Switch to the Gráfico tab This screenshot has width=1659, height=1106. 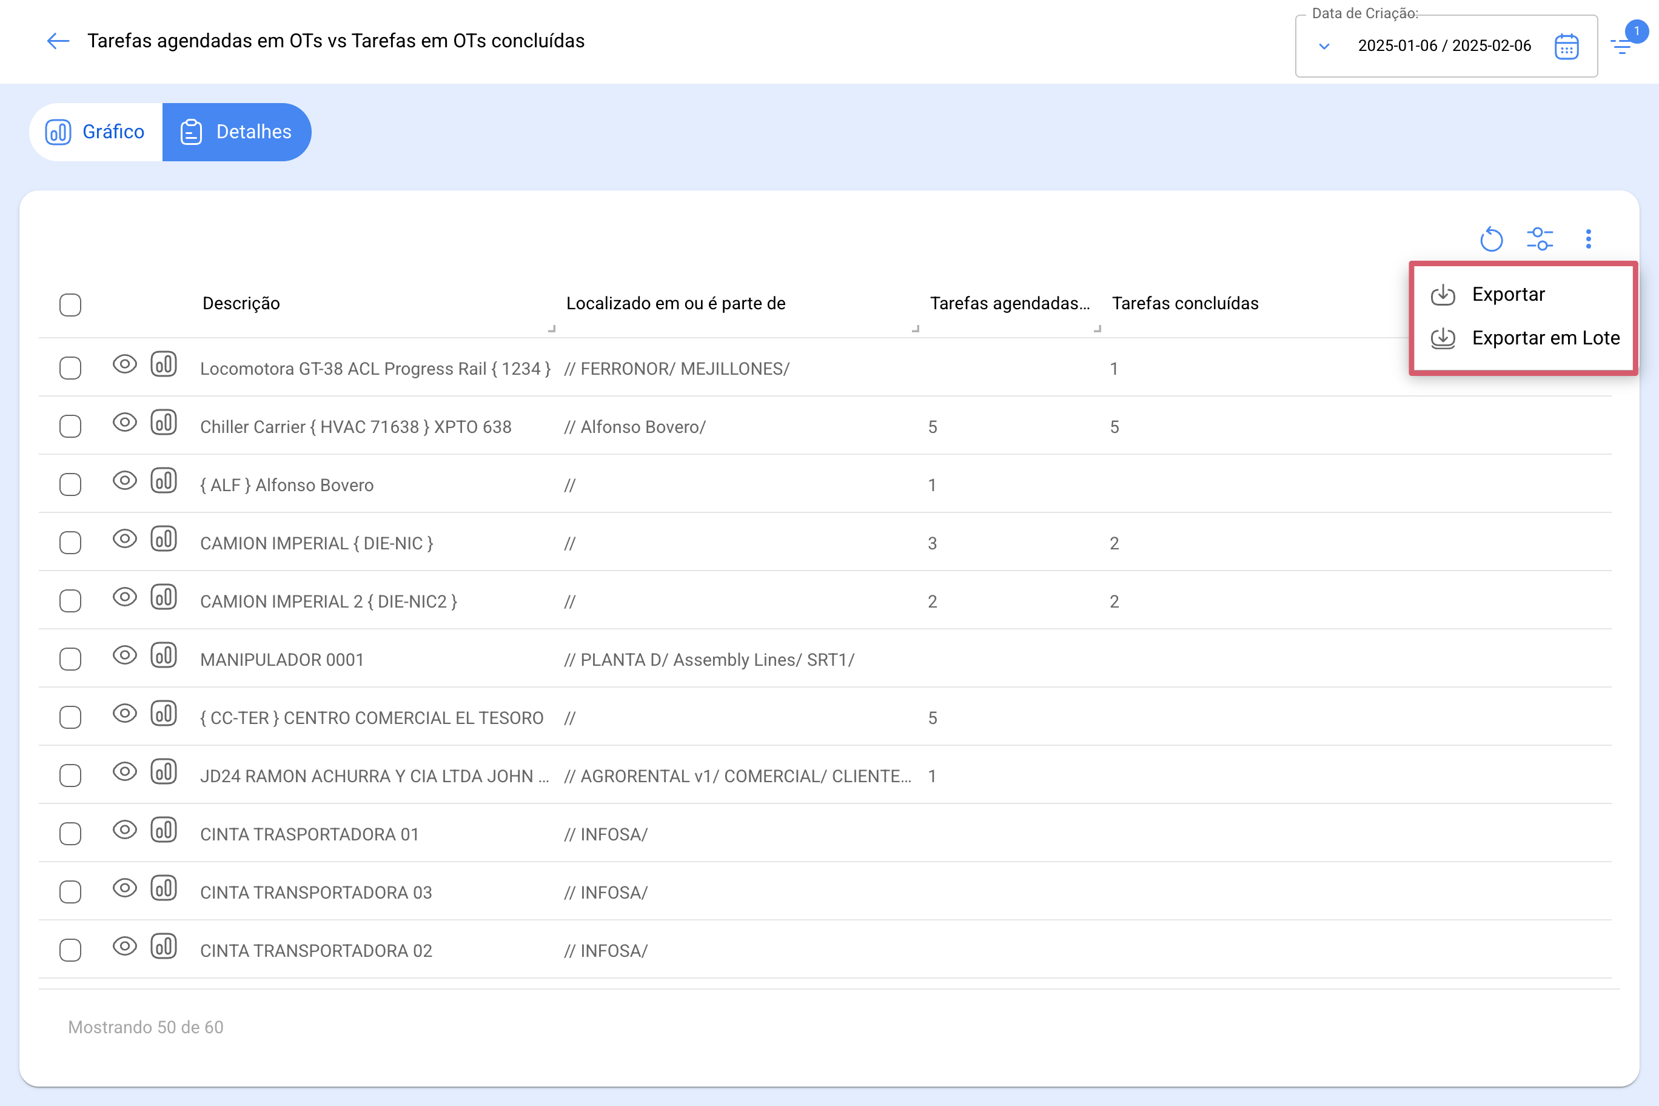pyautogui.click(x=96, y=132)
